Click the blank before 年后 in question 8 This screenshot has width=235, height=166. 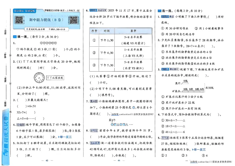(x=95, y=137)
